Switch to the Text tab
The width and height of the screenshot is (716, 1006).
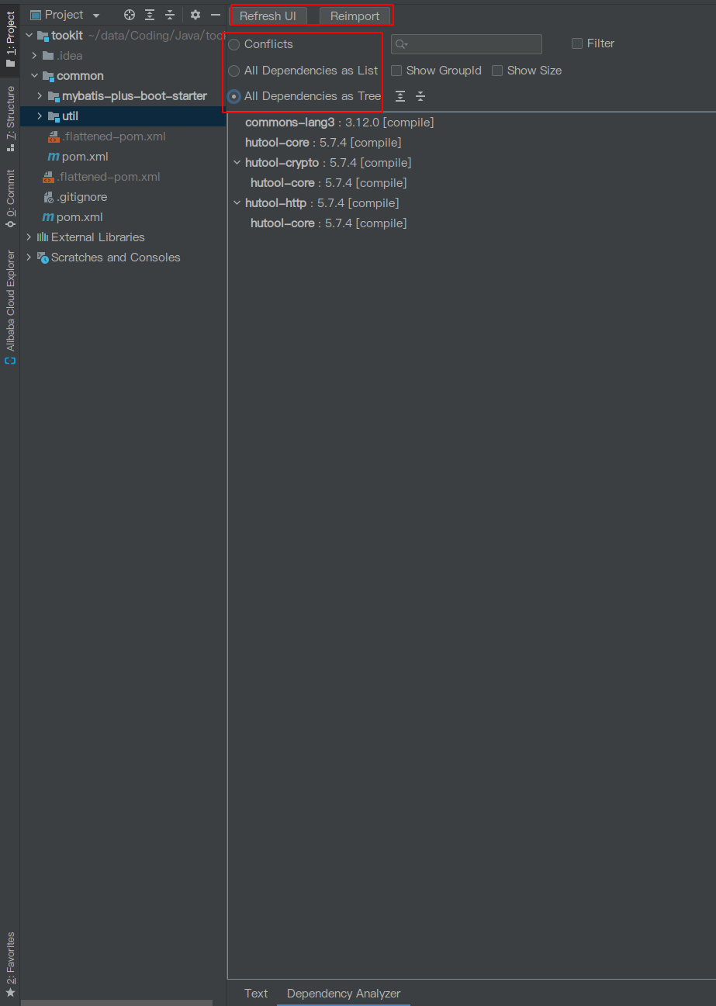tap(256, 994)
